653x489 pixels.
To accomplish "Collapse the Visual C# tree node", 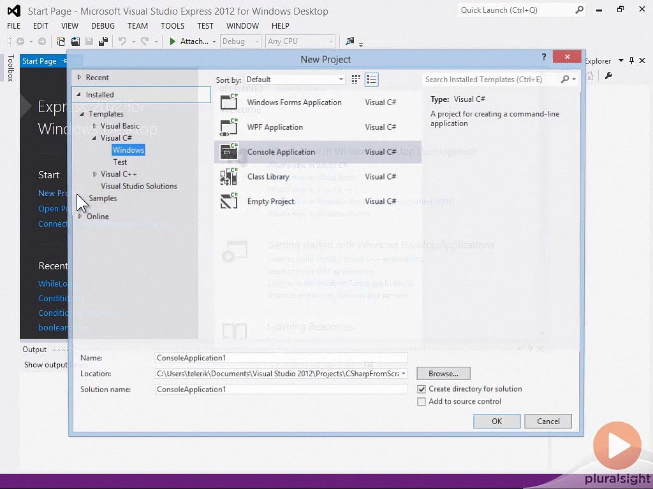I will coord(94,138).
